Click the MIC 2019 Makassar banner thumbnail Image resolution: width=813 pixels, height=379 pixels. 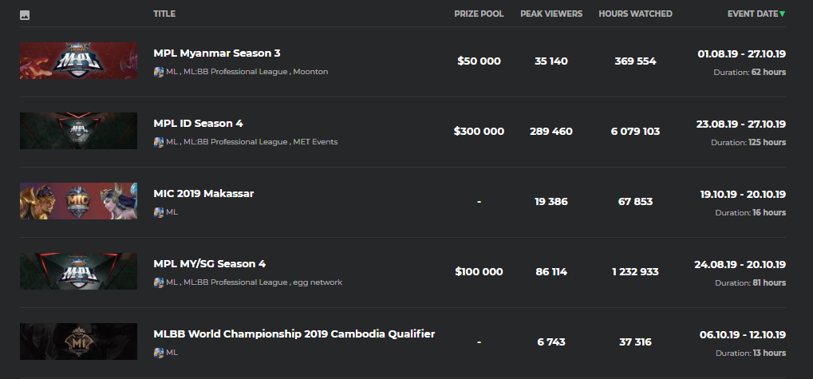(x=68, y=202)
